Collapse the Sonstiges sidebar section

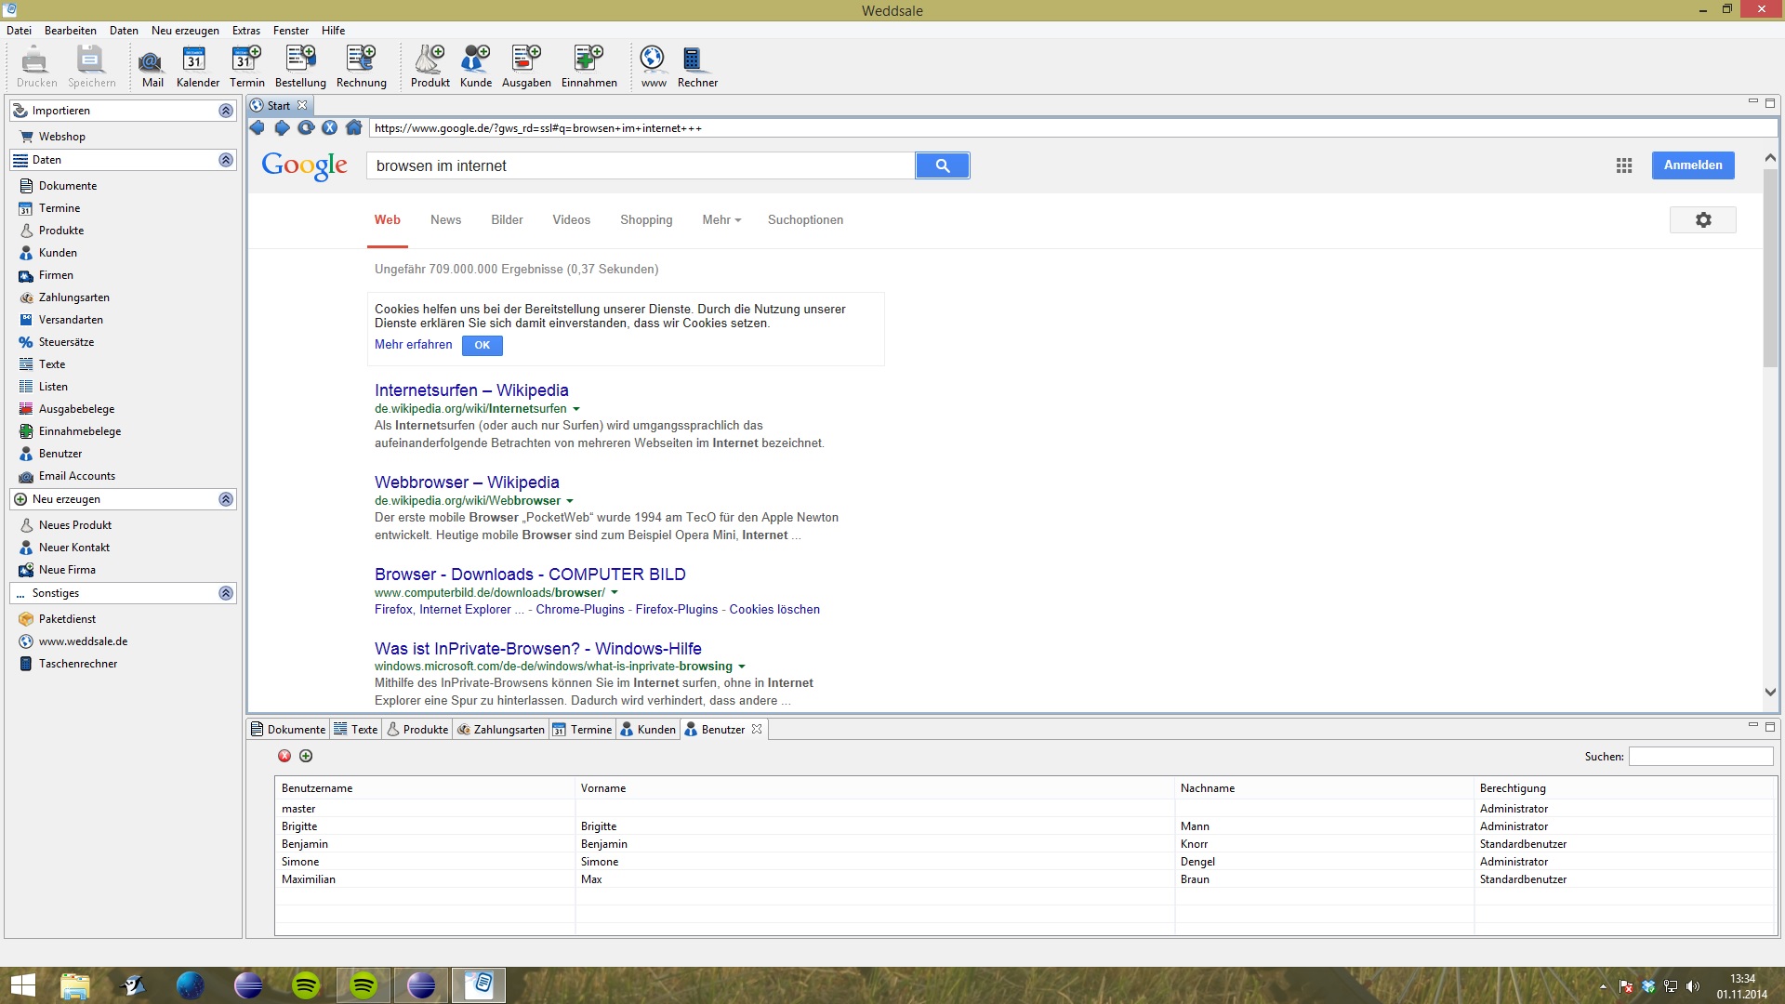click(225, 593)
